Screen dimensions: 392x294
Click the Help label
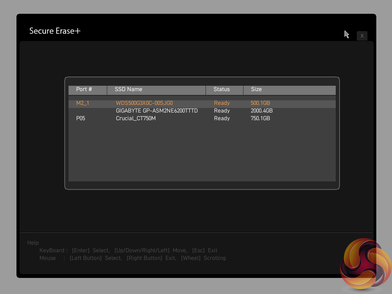point(33,243)
